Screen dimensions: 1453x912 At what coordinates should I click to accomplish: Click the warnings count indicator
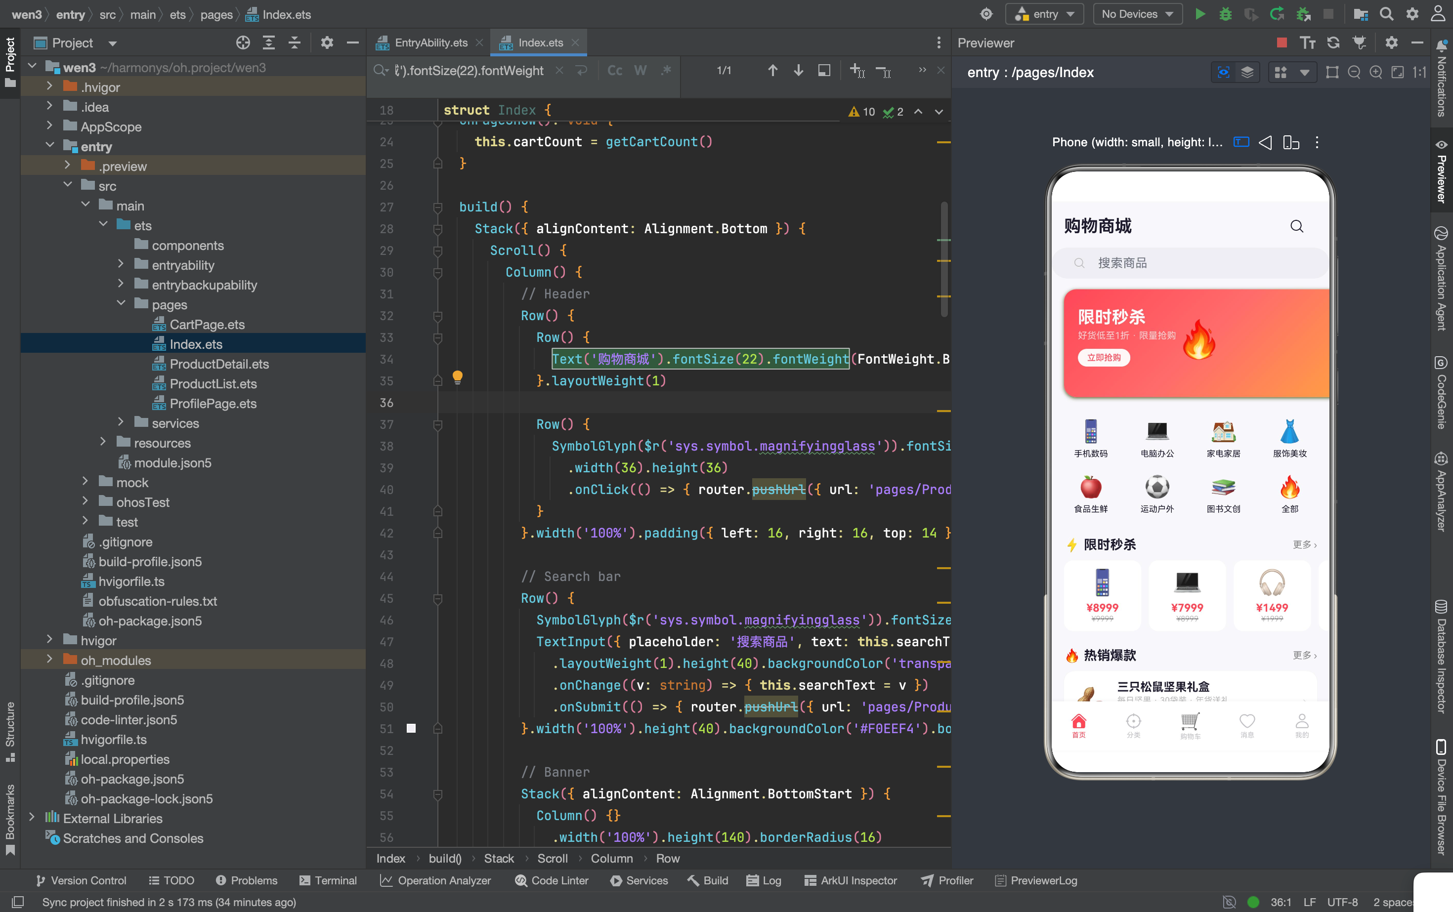(861, 112)
